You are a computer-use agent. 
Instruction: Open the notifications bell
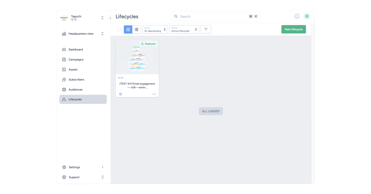[x=297, y=16]
